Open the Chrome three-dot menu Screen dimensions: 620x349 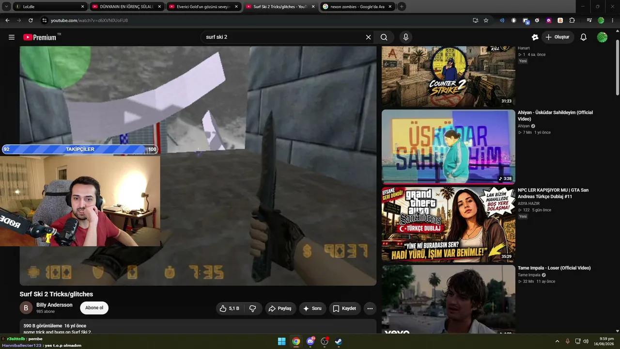(x=613, y=20)
